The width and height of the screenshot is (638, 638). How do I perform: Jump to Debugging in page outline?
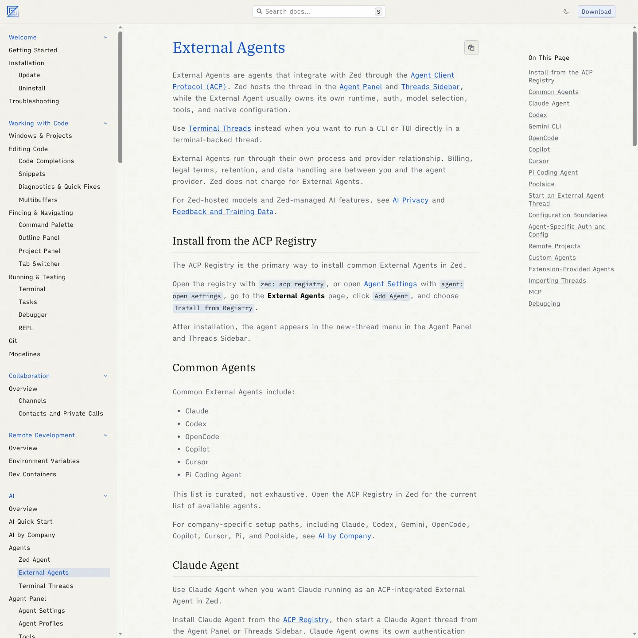(x=544, y=303)
